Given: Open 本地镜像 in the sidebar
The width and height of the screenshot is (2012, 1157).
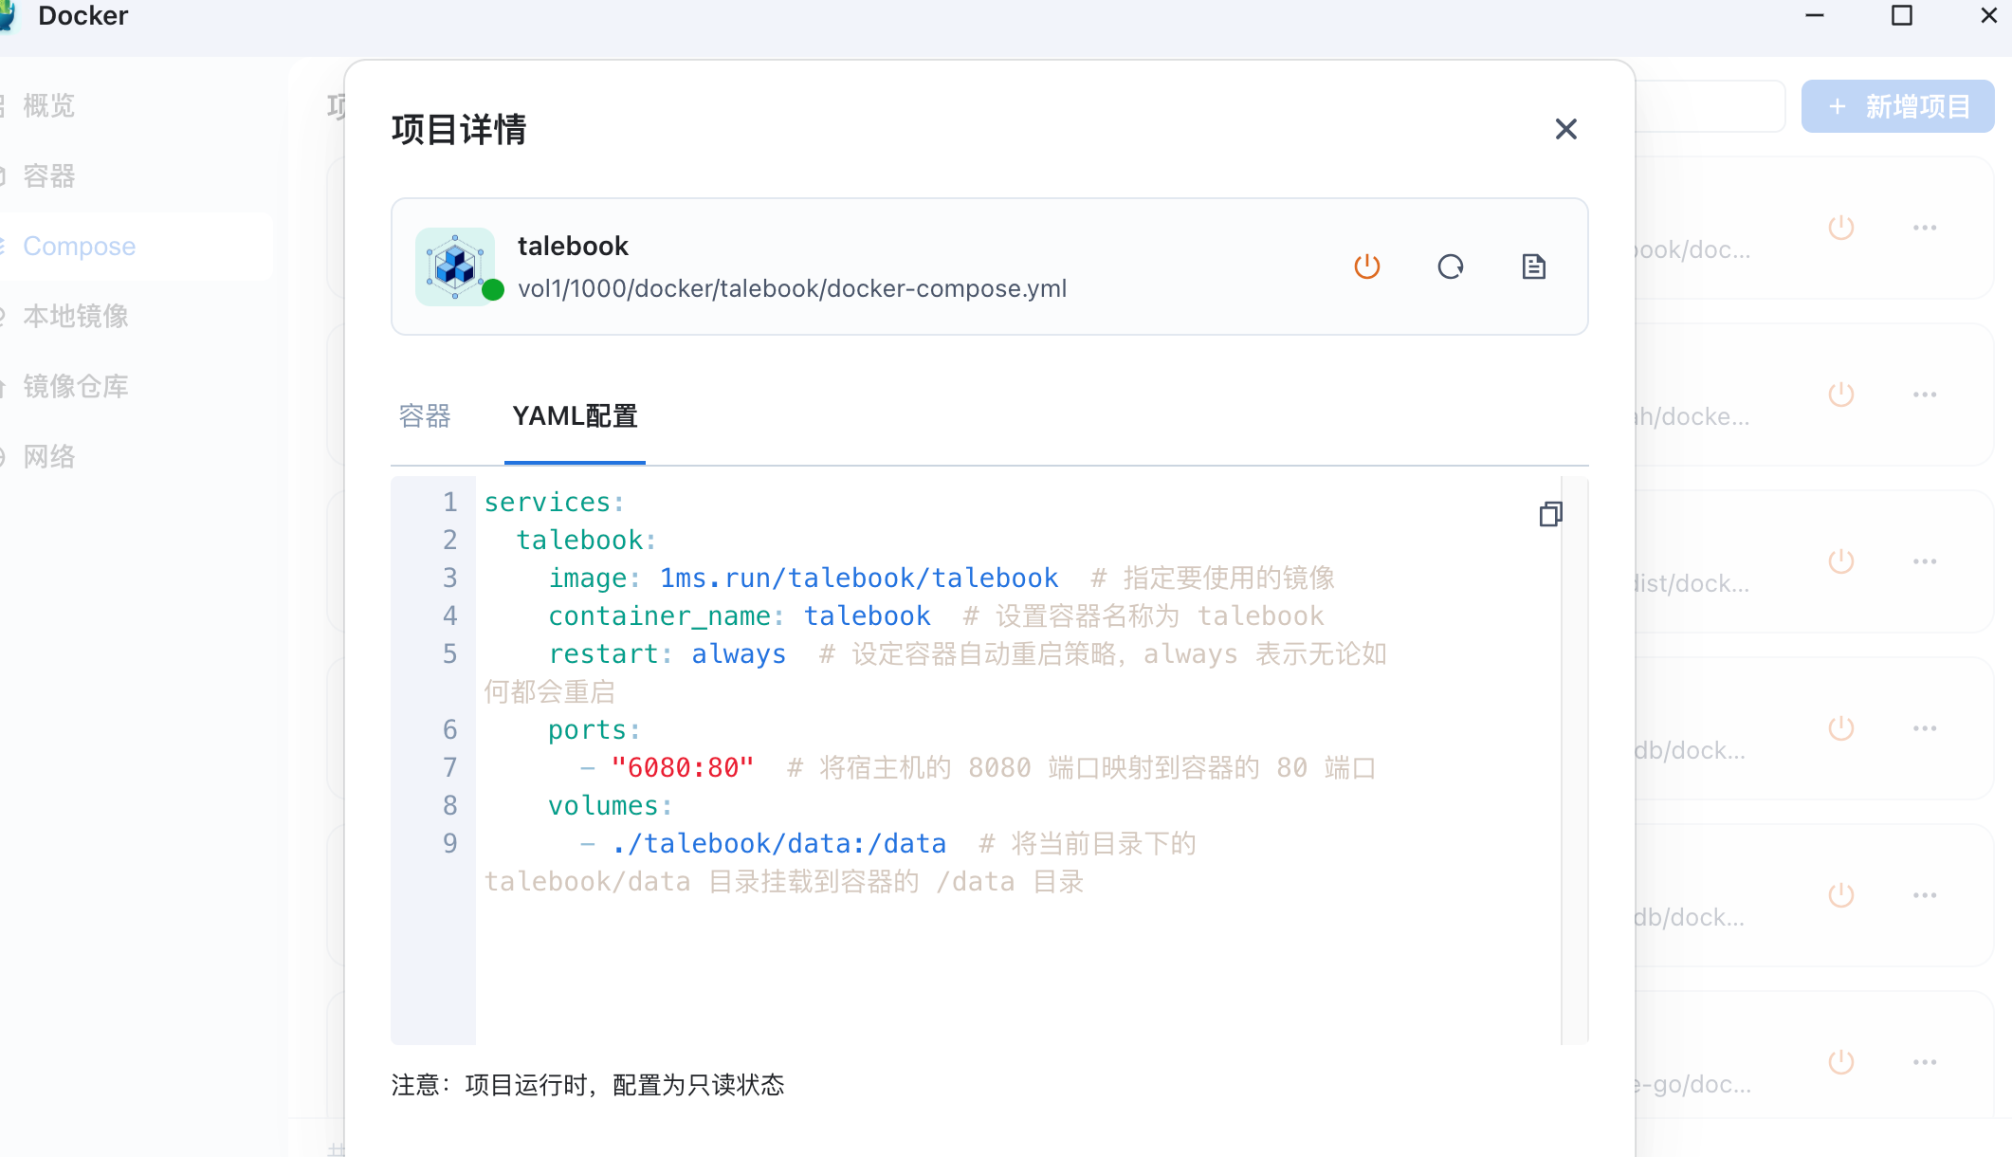Looking at the screenshot, I should pyautogui.click(x=75, y=316).
